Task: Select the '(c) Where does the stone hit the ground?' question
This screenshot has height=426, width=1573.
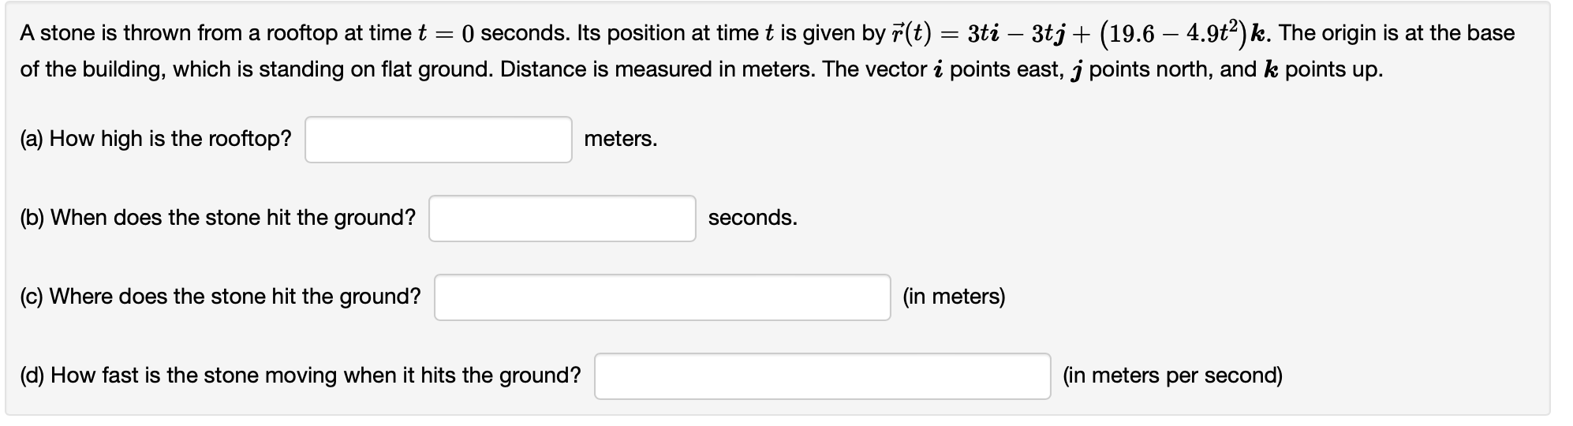Action: coord(220,297)
